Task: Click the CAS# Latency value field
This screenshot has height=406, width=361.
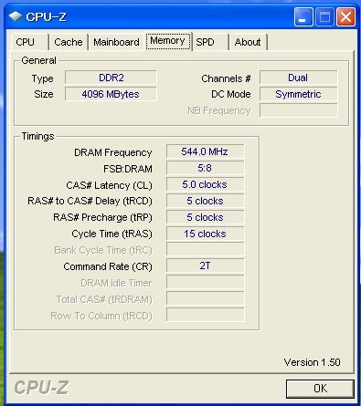Action: point(205,184)
